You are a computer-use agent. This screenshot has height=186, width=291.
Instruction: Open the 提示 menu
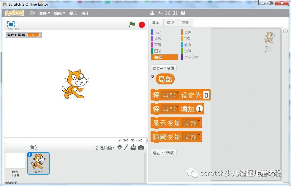[x=73, y=13]
